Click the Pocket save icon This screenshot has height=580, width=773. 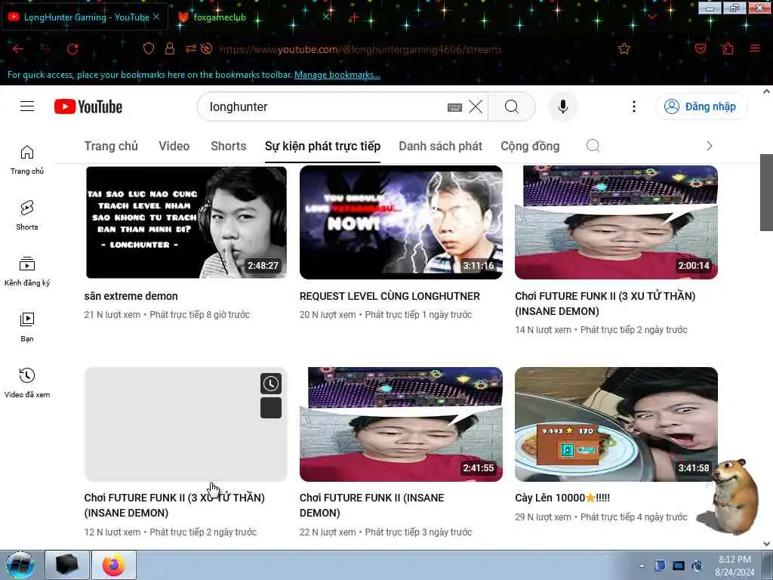coord(700,48)
